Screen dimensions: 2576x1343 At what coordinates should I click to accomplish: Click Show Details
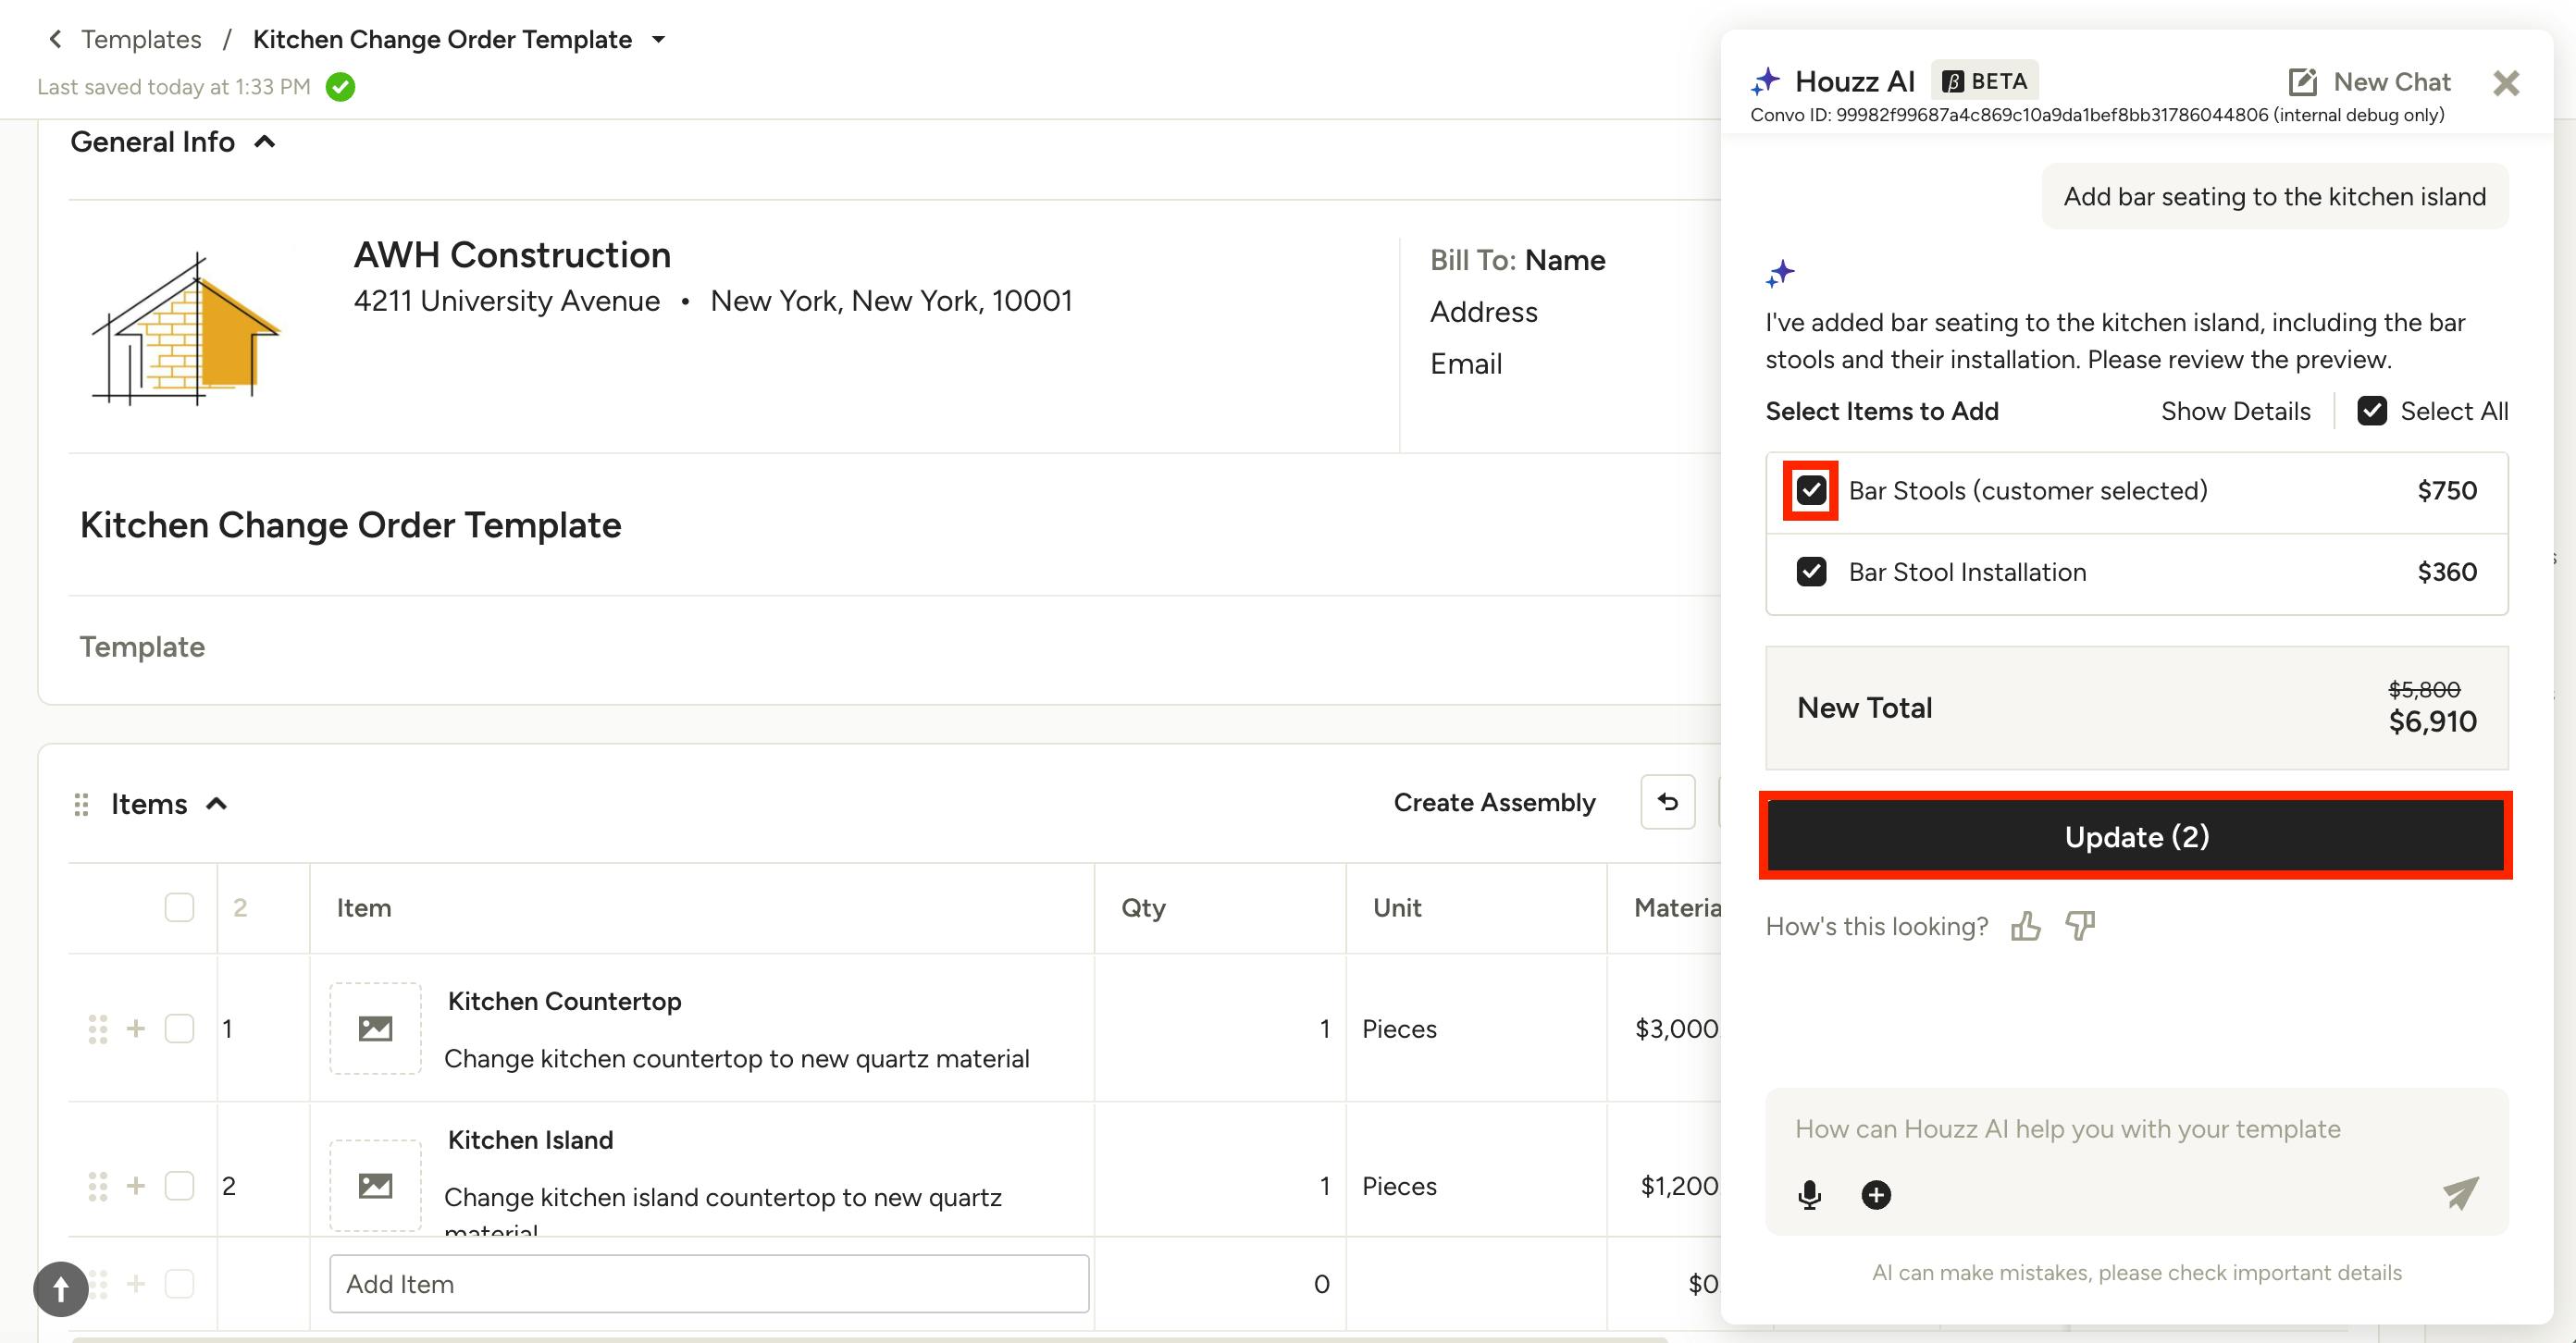coord(2235,411)
